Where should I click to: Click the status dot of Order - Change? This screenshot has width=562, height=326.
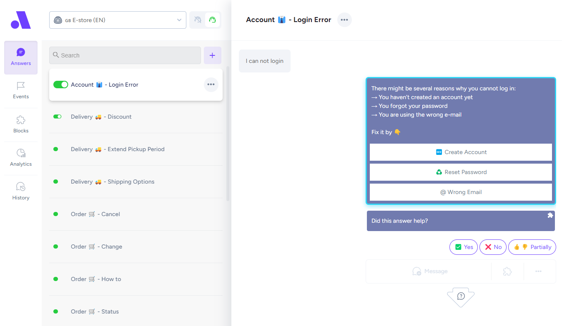tap(56, 246)
